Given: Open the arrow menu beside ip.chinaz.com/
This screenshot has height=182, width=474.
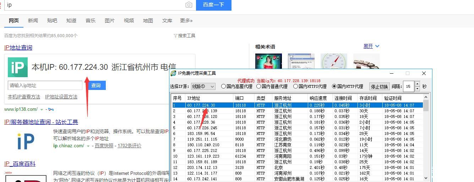Looking at the screenshot, I should coord(88,146).
